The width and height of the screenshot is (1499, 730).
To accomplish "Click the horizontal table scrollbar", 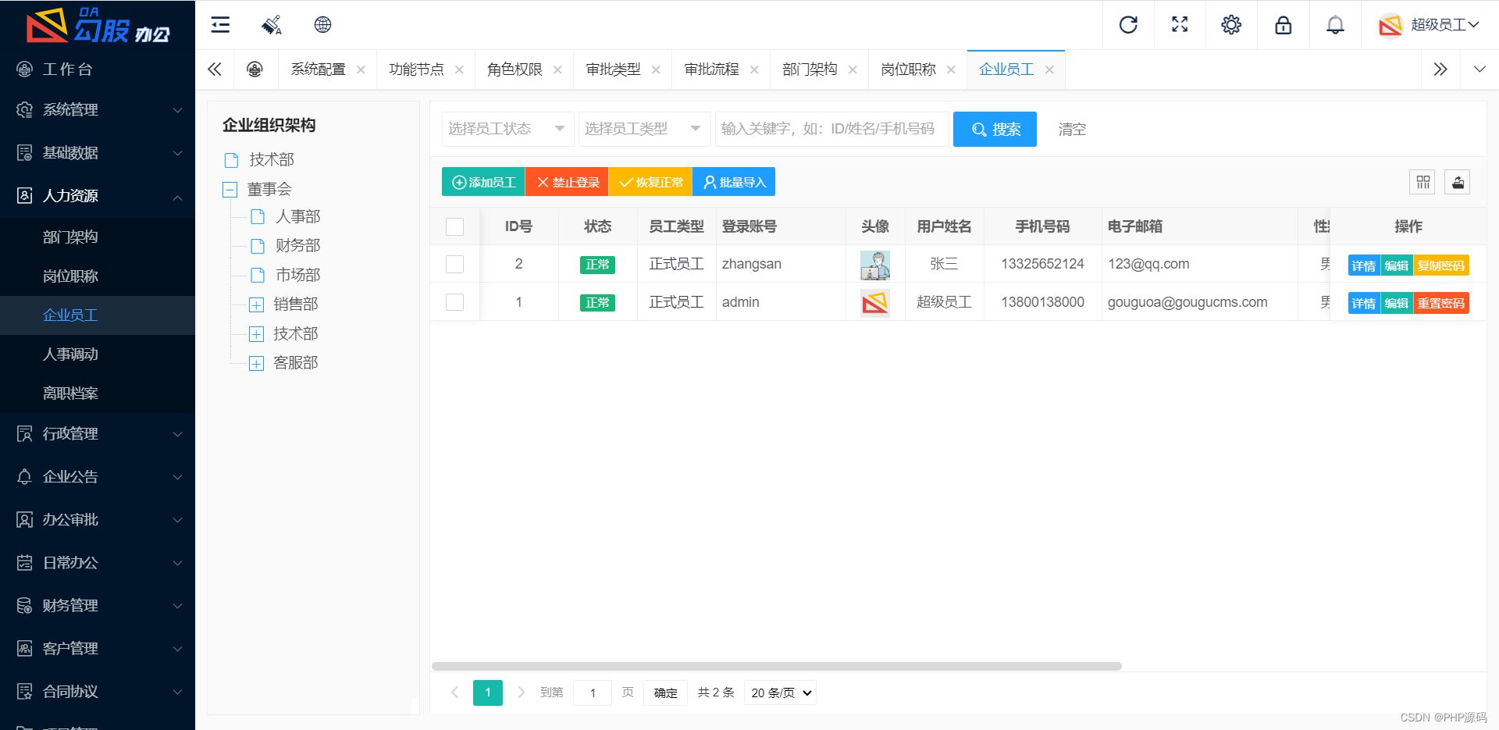I will click(777, 667).
